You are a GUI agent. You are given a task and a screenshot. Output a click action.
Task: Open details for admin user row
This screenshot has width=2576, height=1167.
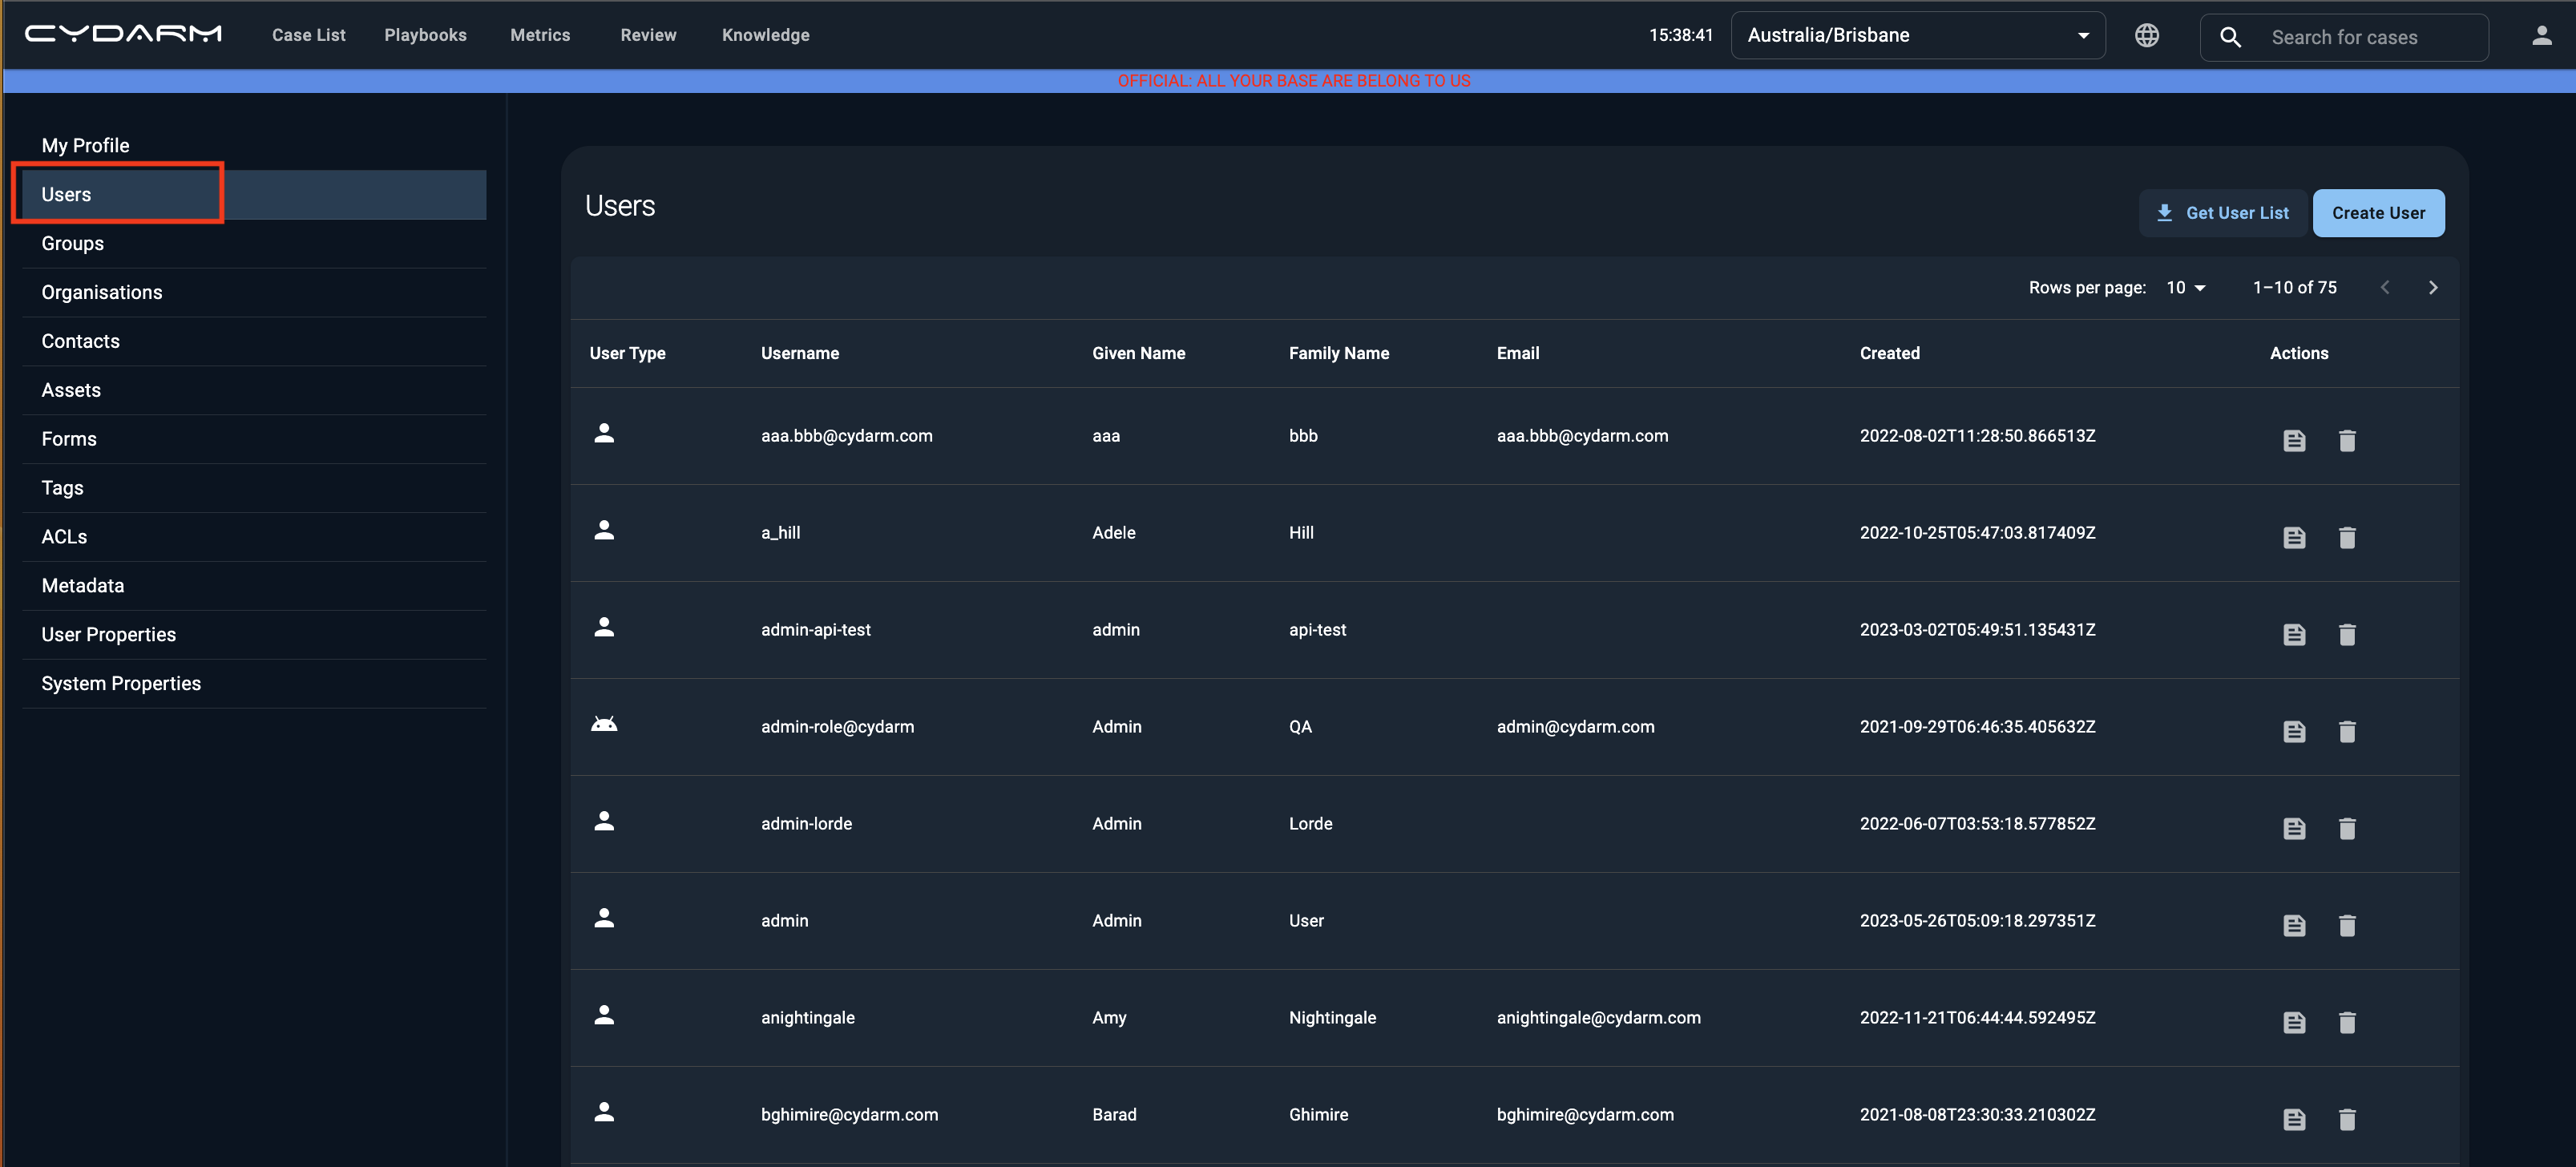tap(2294, 926)
